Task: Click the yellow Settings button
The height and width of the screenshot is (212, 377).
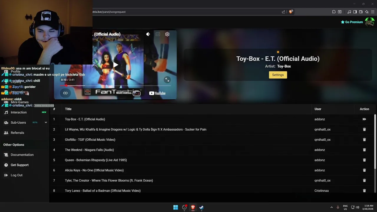Action: (278, 75)
